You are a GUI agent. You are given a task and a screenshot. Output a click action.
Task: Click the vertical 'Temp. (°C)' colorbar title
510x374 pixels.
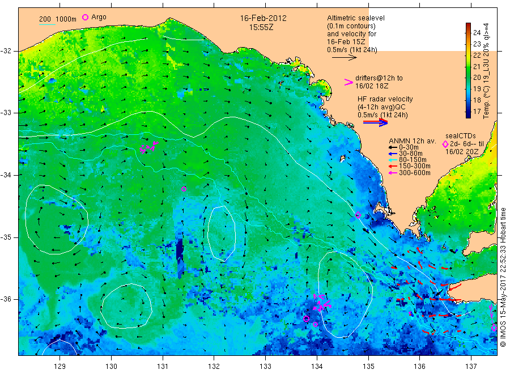coord(486,71)
